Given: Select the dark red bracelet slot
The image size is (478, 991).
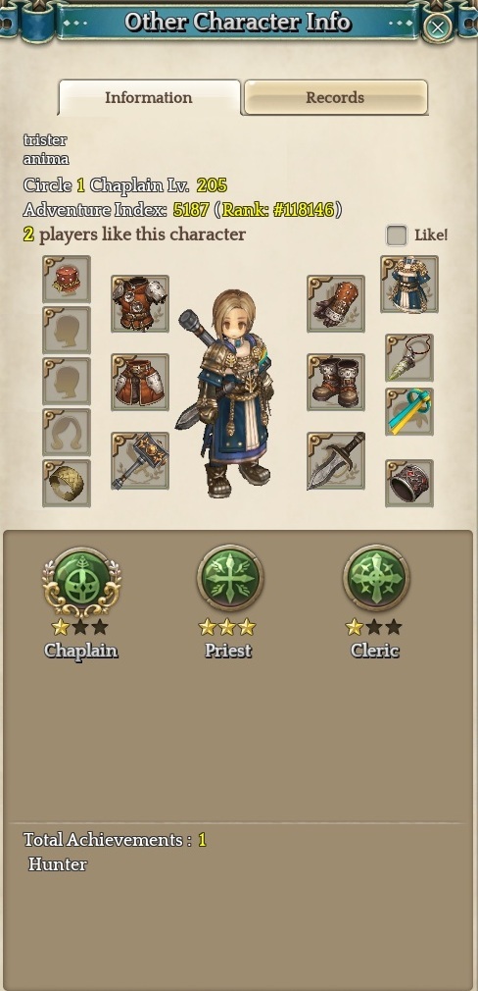Looking at the screenshot, I should [409, 483].
